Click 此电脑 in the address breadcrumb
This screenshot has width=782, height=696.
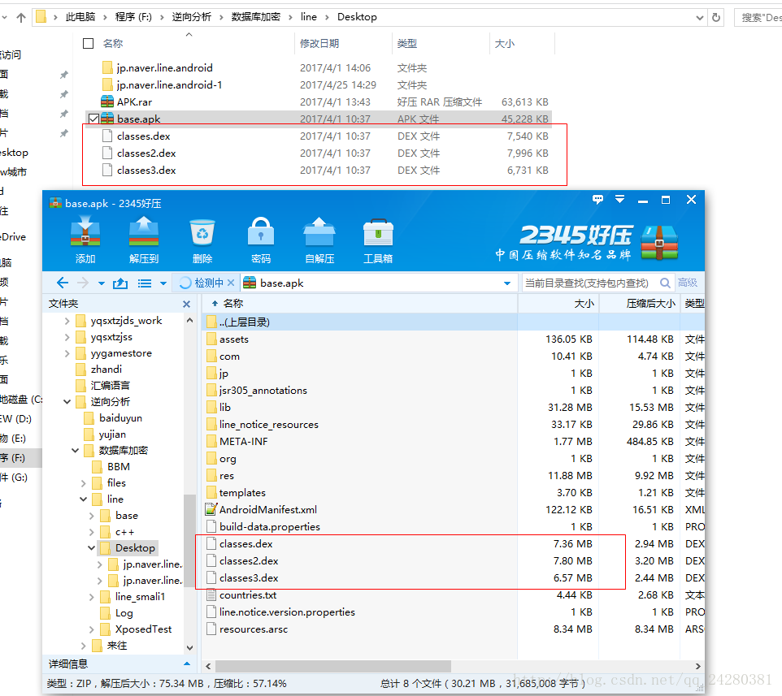point(80,17)
